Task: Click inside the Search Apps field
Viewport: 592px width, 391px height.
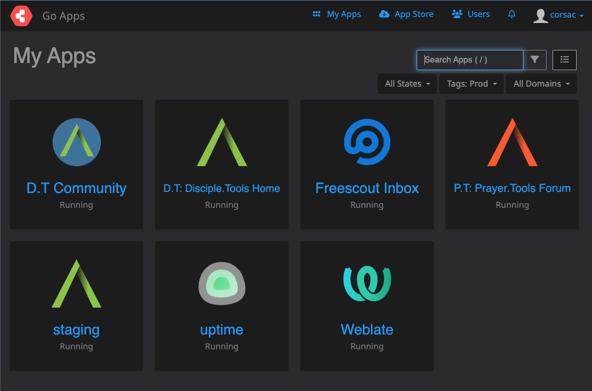Action: coord(469,60)
